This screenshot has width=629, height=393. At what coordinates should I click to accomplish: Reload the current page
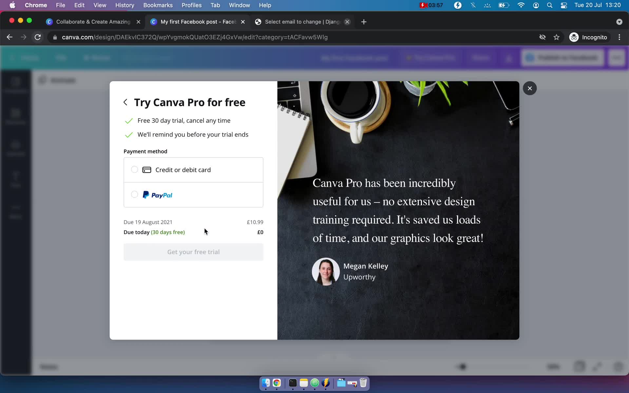tap(38, 37)
